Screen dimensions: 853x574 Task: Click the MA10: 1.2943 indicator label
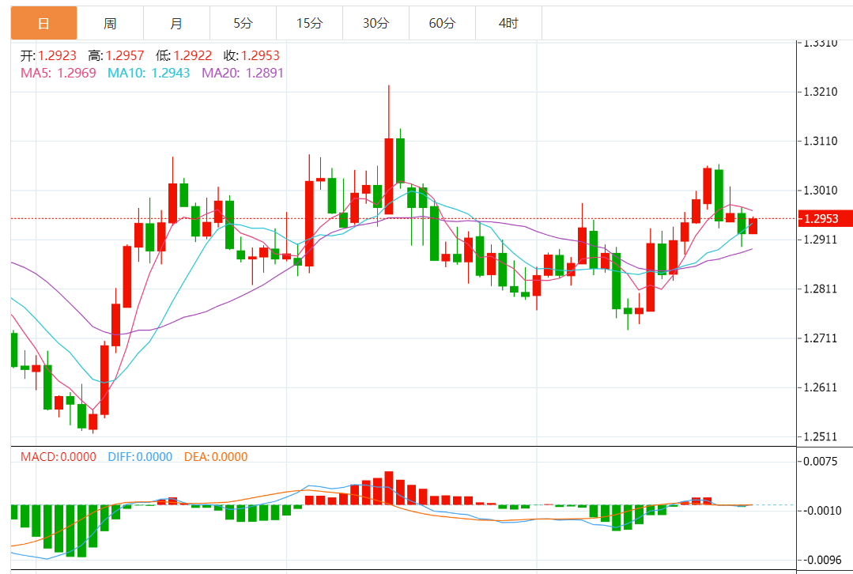(x=149, y=73)
